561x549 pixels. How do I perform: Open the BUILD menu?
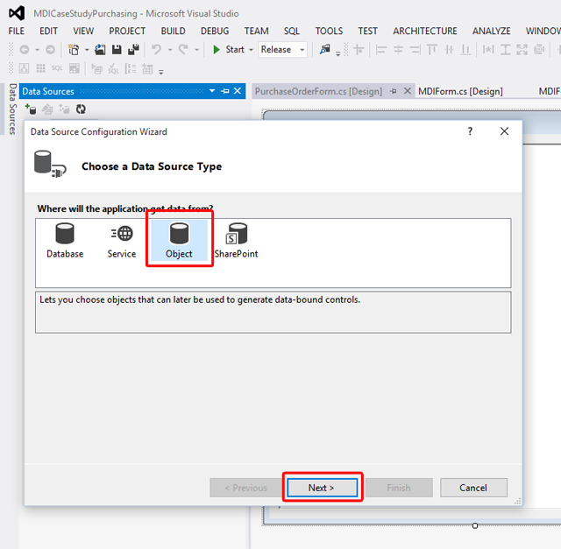point(174,32)
